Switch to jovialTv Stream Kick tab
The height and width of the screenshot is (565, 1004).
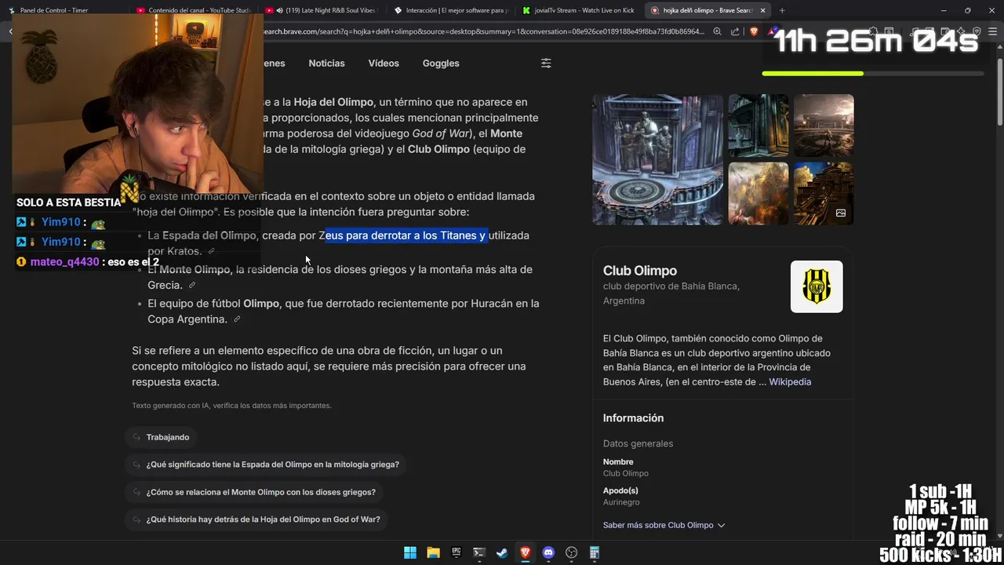579,10
